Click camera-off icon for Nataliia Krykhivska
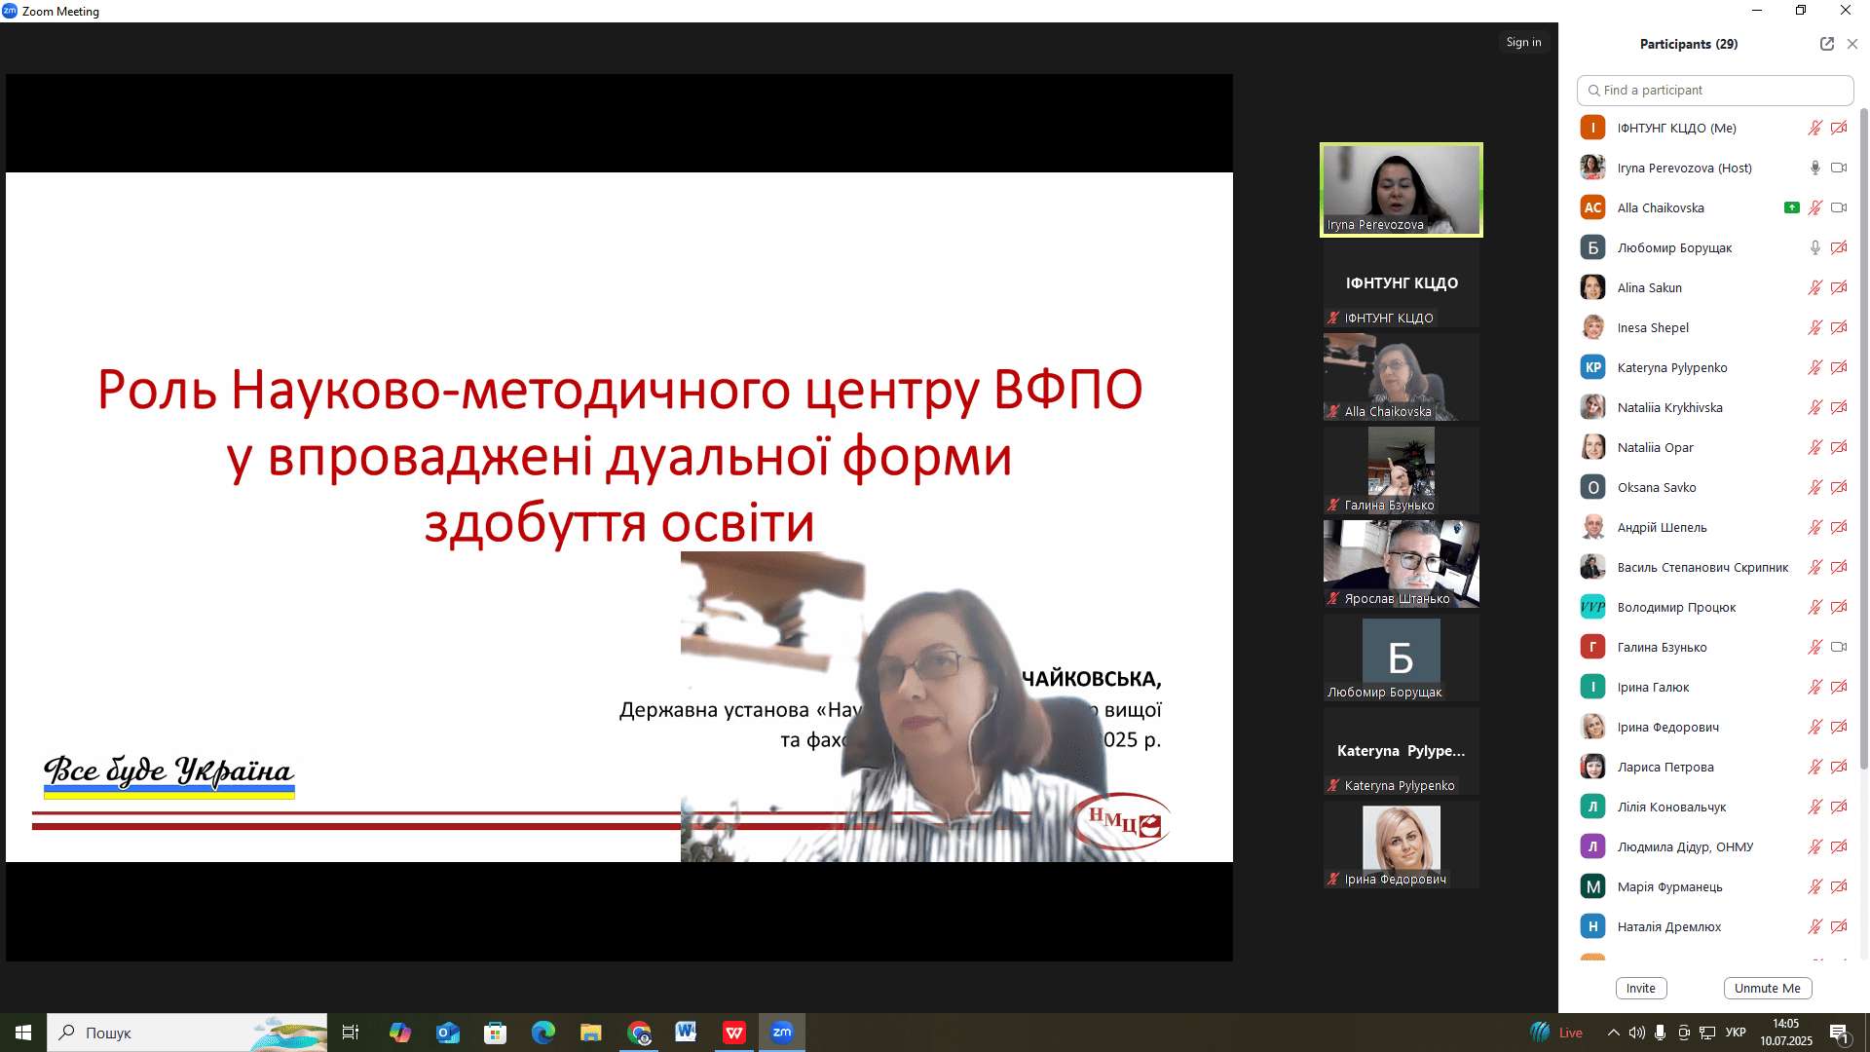The image size is (1870, 1052). pos(1839,407)
